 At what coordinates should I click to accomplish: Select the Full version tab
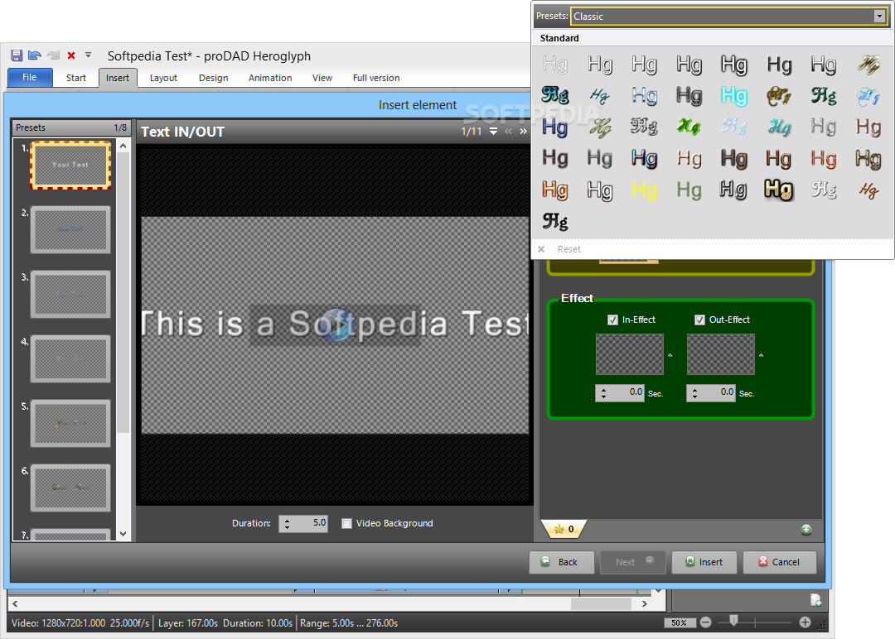(x=376, y=78)
